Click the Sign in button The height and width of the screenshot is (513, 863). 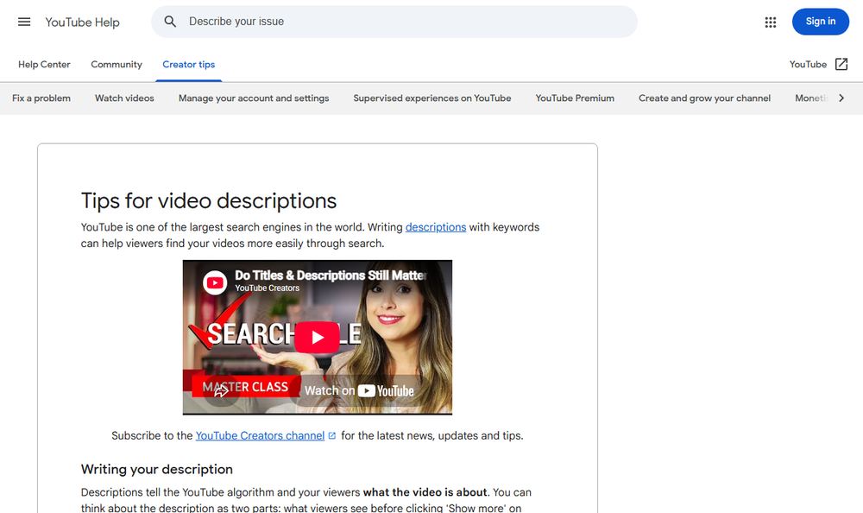pos(820,22)
